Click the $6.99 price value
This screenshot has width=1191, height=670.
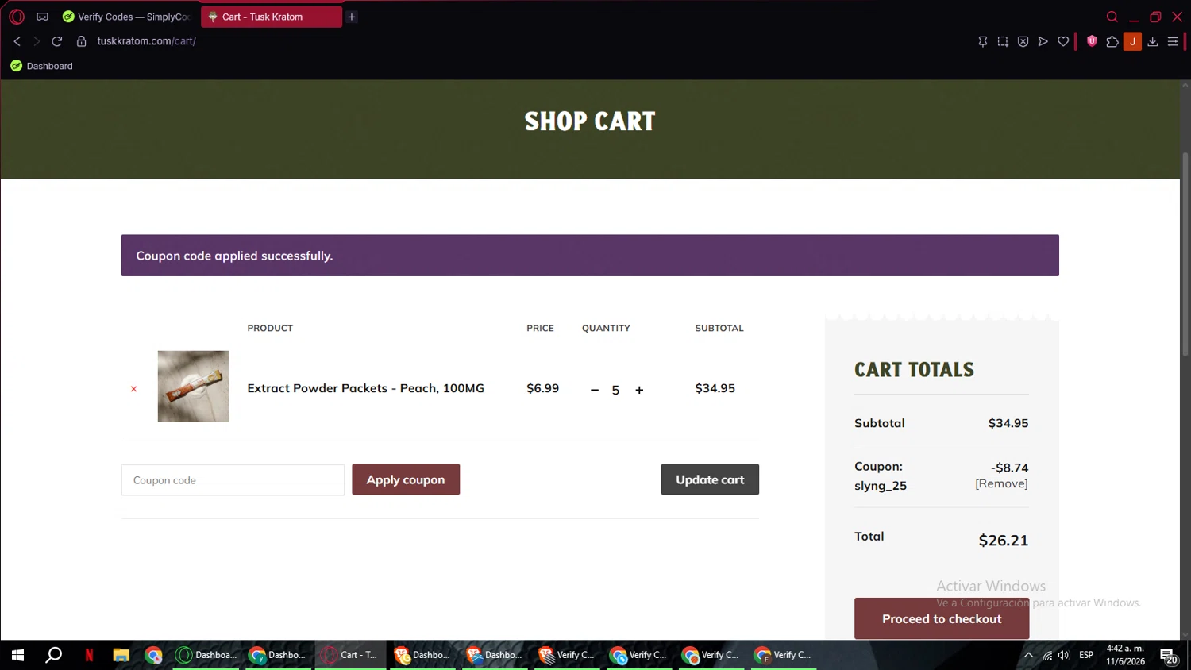pyautogui.click(x=543, y=388)
